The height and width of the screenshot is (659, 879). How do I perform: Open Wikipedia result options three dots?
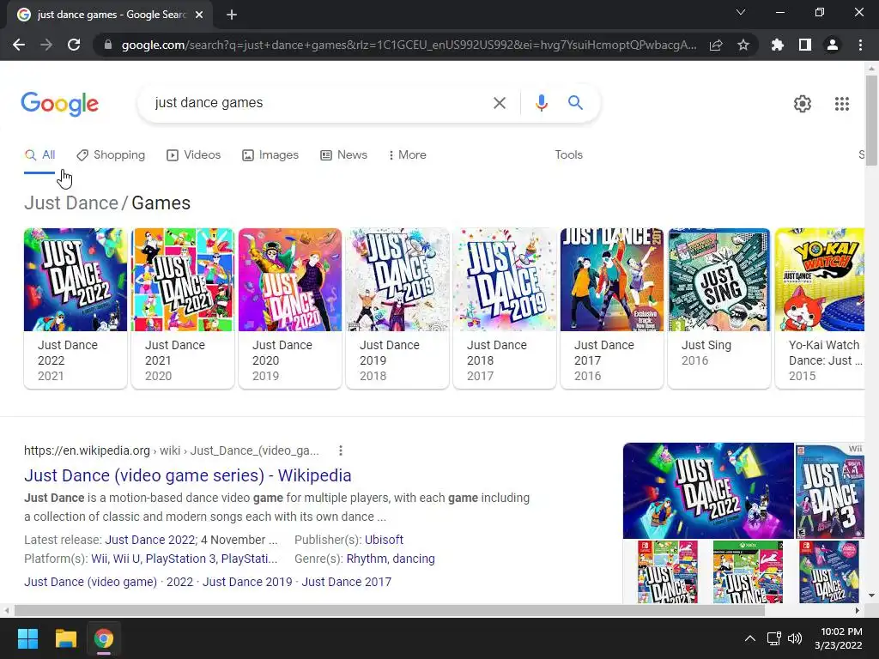(340, 450)
